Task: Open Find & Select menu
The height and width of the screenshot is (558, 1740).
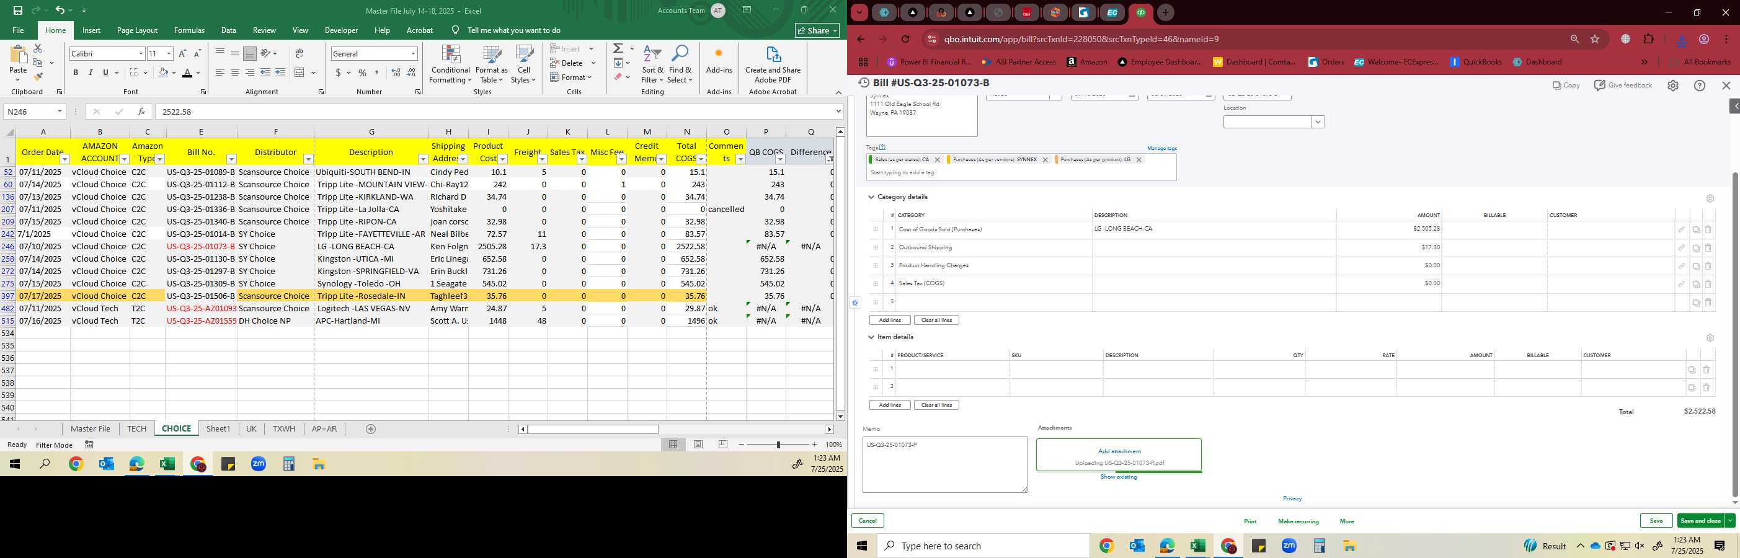Action: pyautogui.click(x=680, y=64)
